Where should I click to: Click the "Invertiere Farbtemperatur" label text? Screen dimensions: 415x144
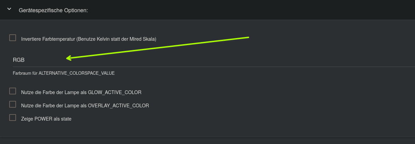(48, 39)
